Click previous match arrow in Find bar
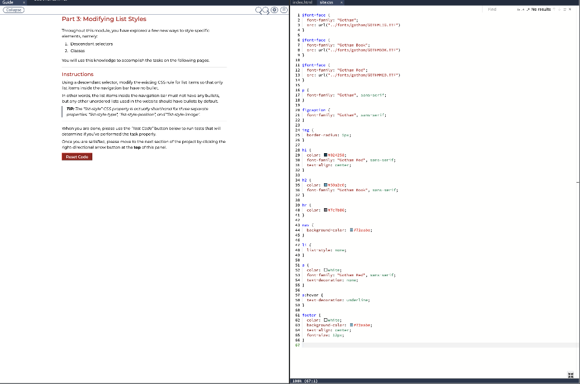Image resolution: width=580 pixels, height=384 pixels. pos(554,10)
